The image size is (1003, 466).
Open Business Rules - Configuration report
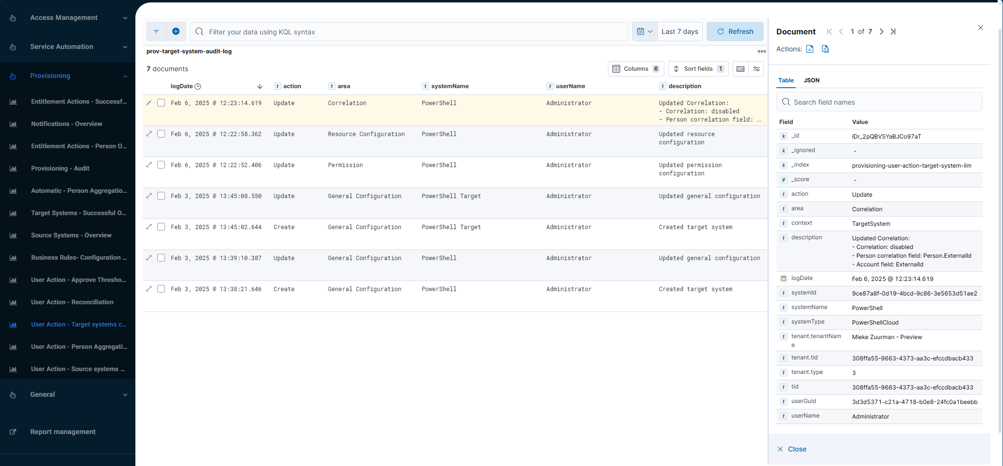[x=79, y=257]
